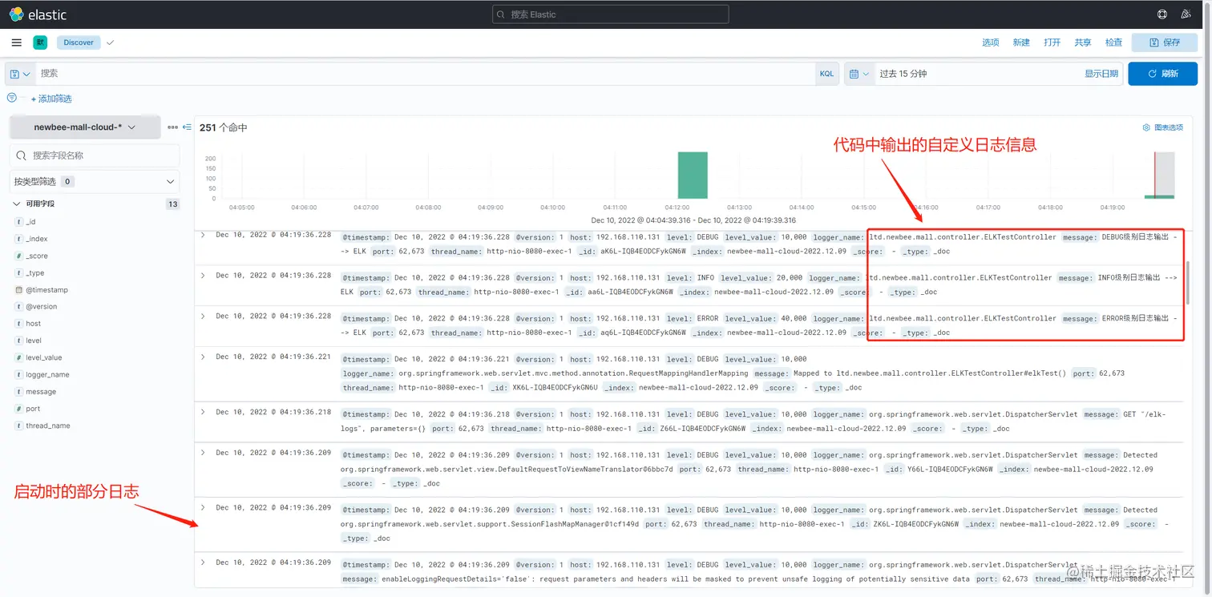Select the message field in sidebar

pos(41,392)
